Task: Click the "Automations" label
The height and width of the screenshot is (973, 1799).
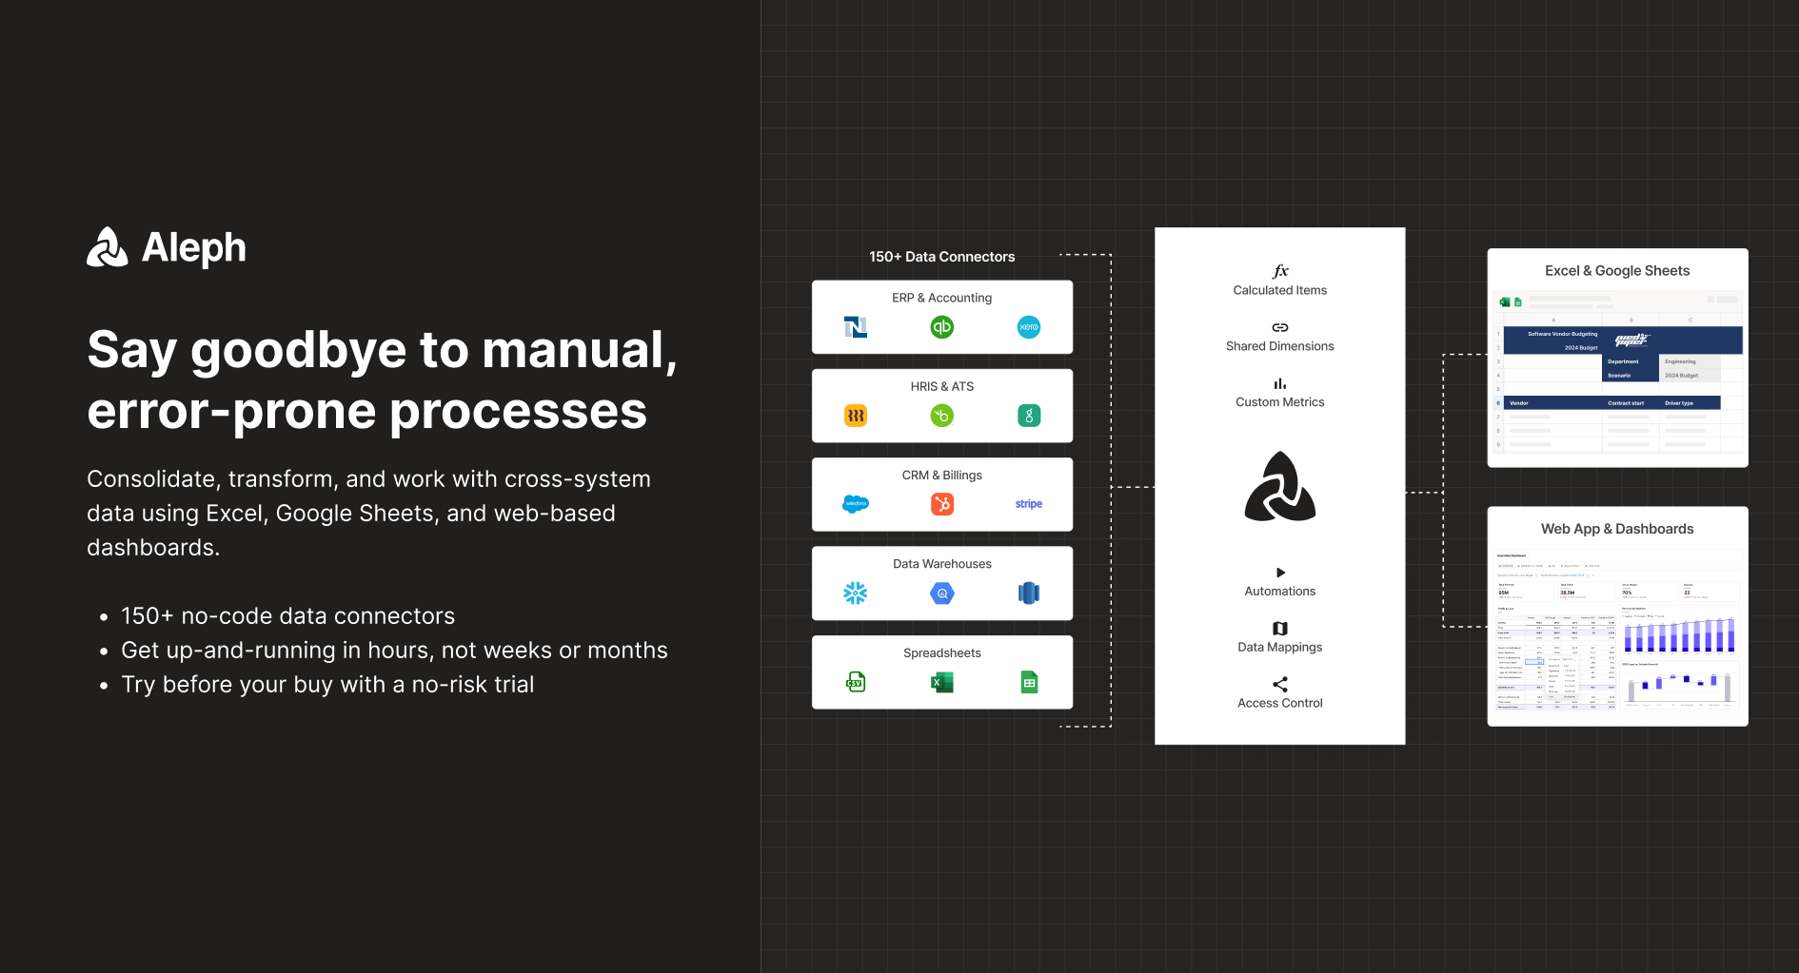Action: (x=1280, y=591)
